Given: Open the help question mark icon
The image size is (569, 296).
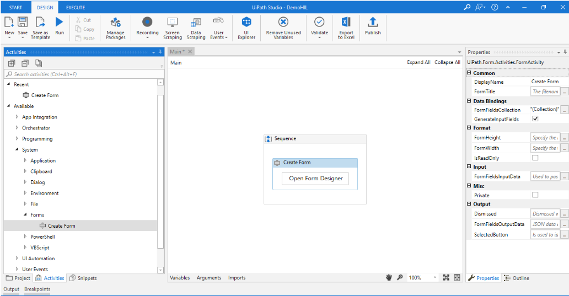Looking at the screenshot, I should pyautogui.click(x=495, y=7).
